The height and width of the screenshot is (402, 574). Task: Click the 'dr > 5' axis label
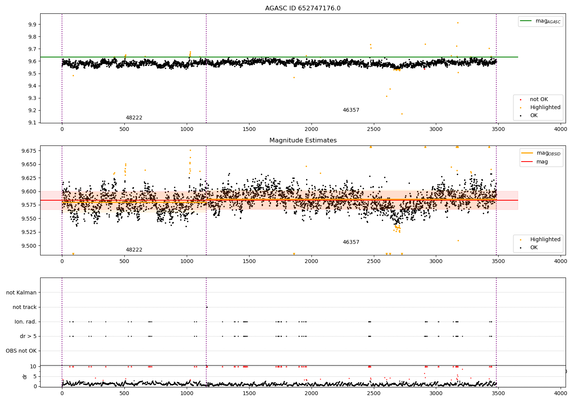coord(28,337)
